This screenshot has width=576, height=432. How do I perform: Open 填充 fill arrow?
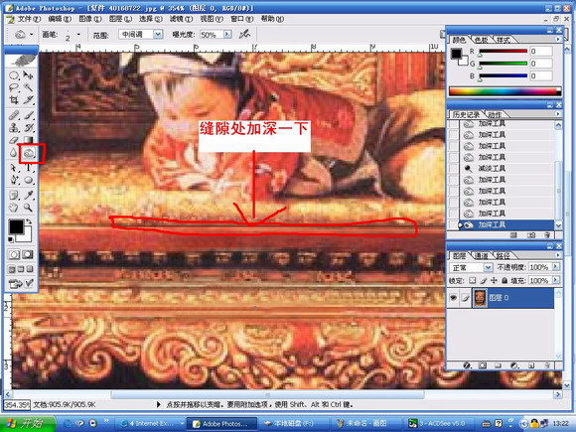click(x=556, y=281)
